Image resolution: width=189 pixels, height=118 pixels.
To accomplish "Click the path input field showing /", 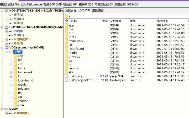I will [127, 16].
